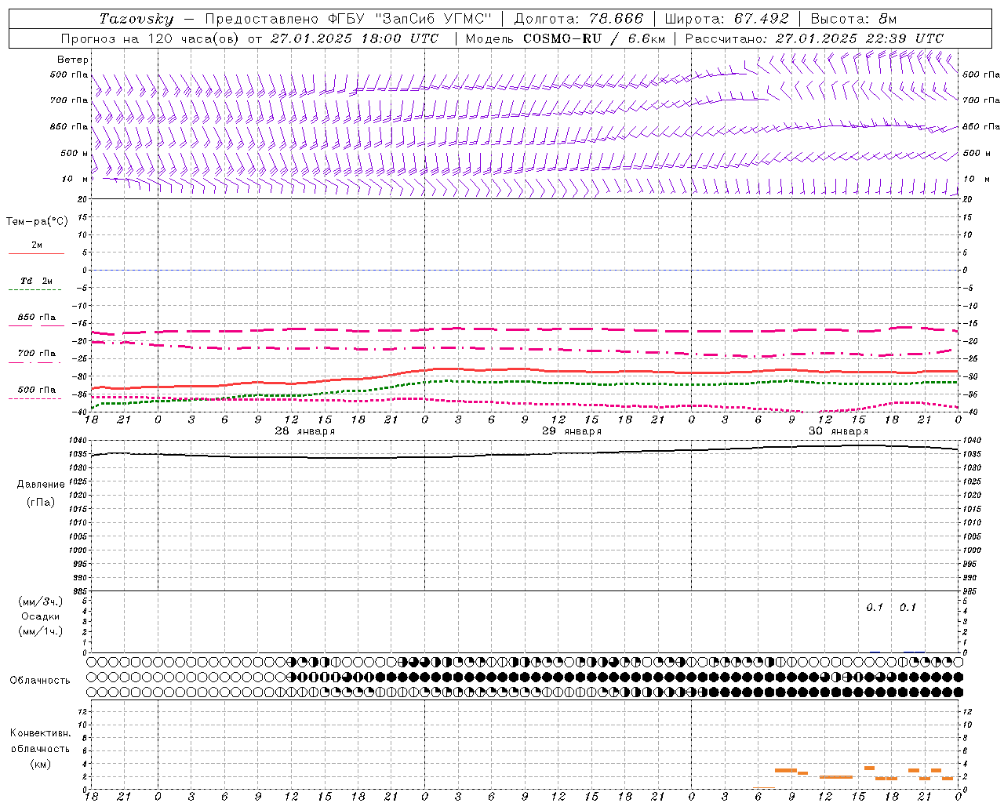This screenshot has width=1004, height=803.
Task: Select the provider text "ЗапСиб УГМС"
Action: pyautogui.click(x=433, y=19)
